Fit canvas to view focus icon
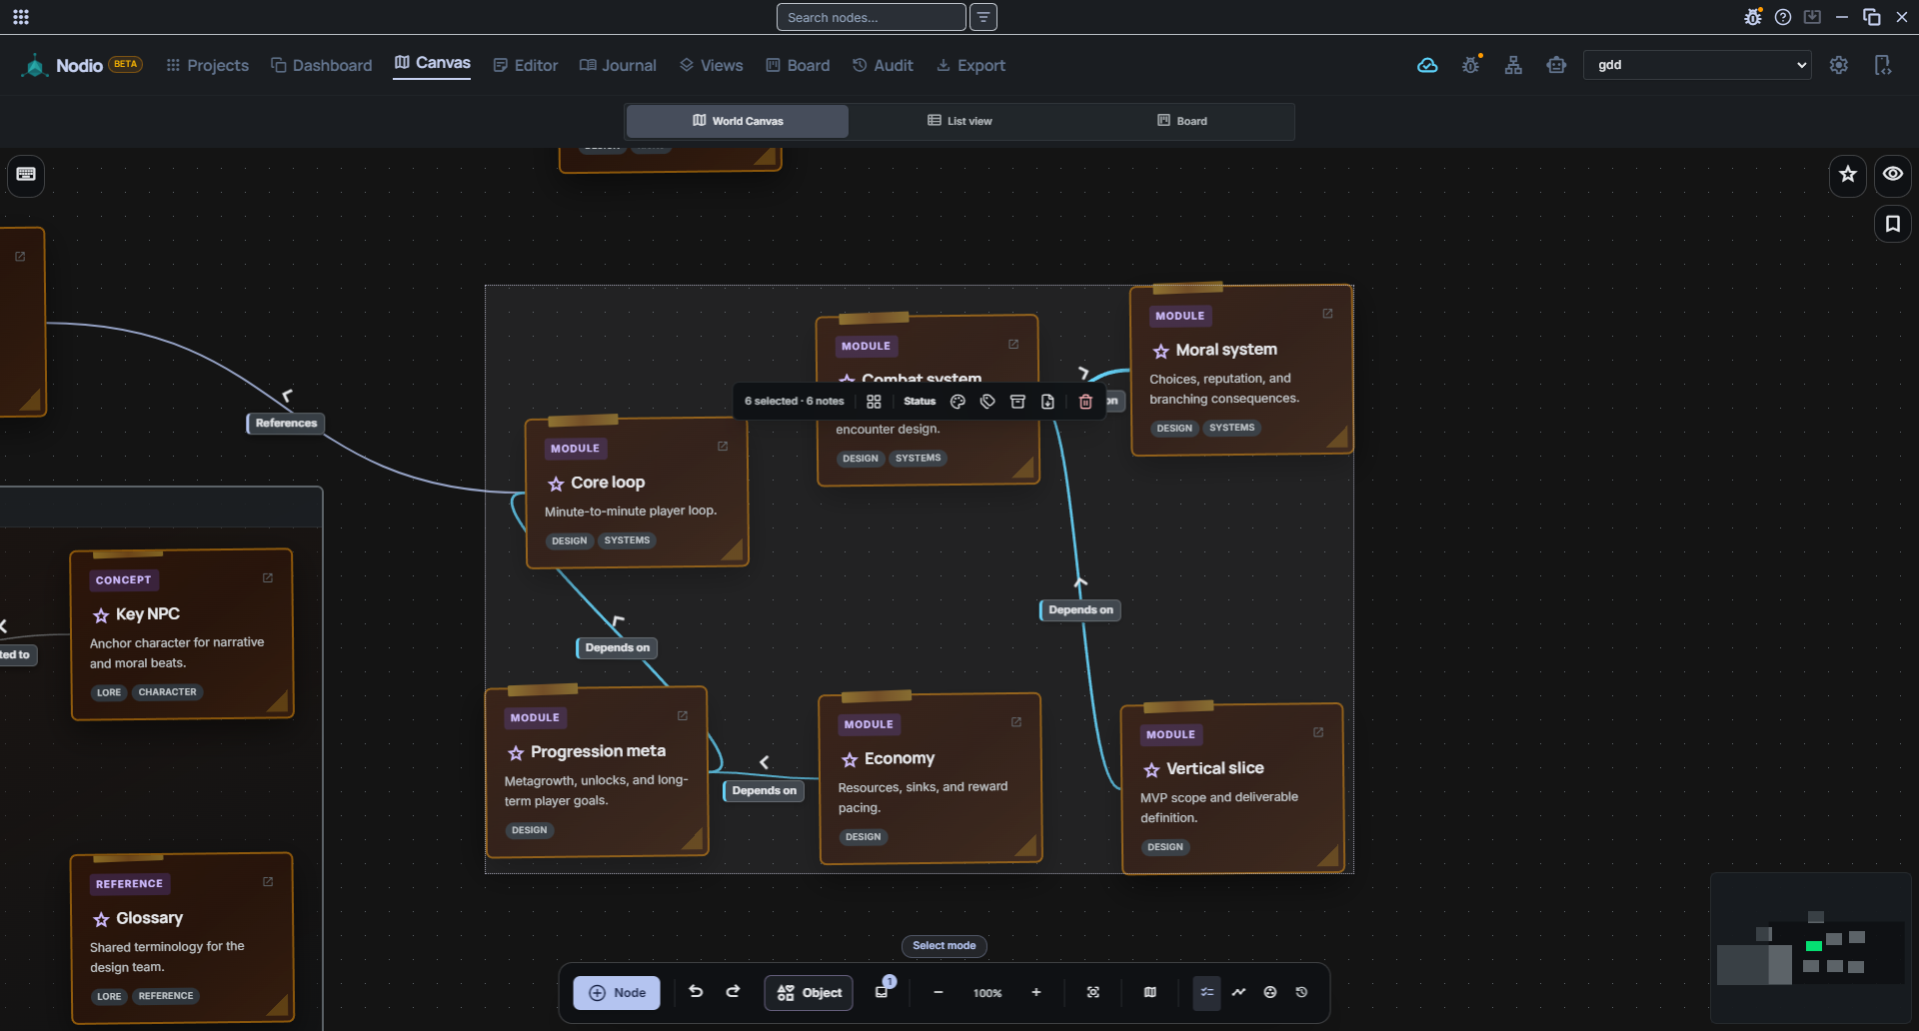The width and height of the screenshot is (1919, 1031). [1093, 992]
